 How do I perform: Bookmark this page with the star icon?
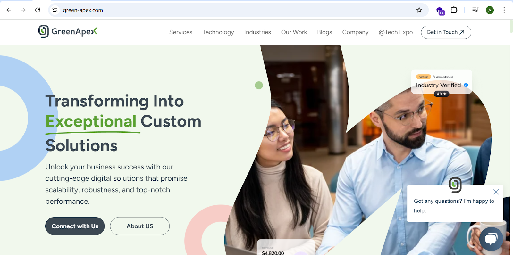(419, 10)
